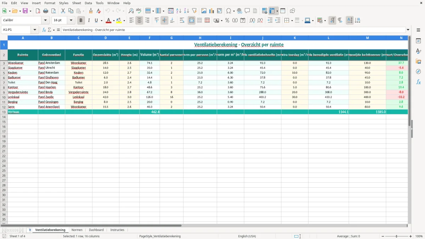Screen dimensions: 425x239
Task: Open the Background Color dropdown arrow
Action: click(x=124, y=21)
